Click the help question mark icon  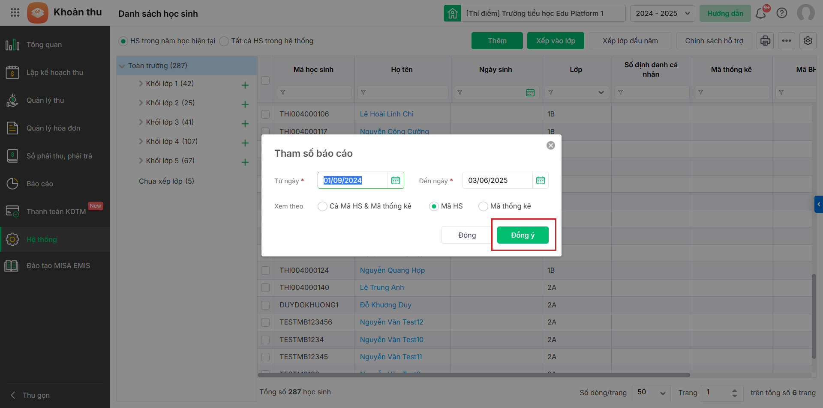click(x=782, y=13)
